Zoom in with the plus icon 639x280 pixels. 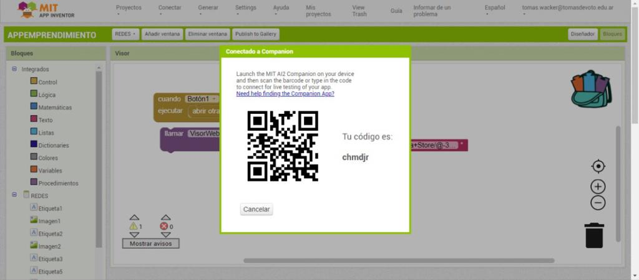point(598,187)
